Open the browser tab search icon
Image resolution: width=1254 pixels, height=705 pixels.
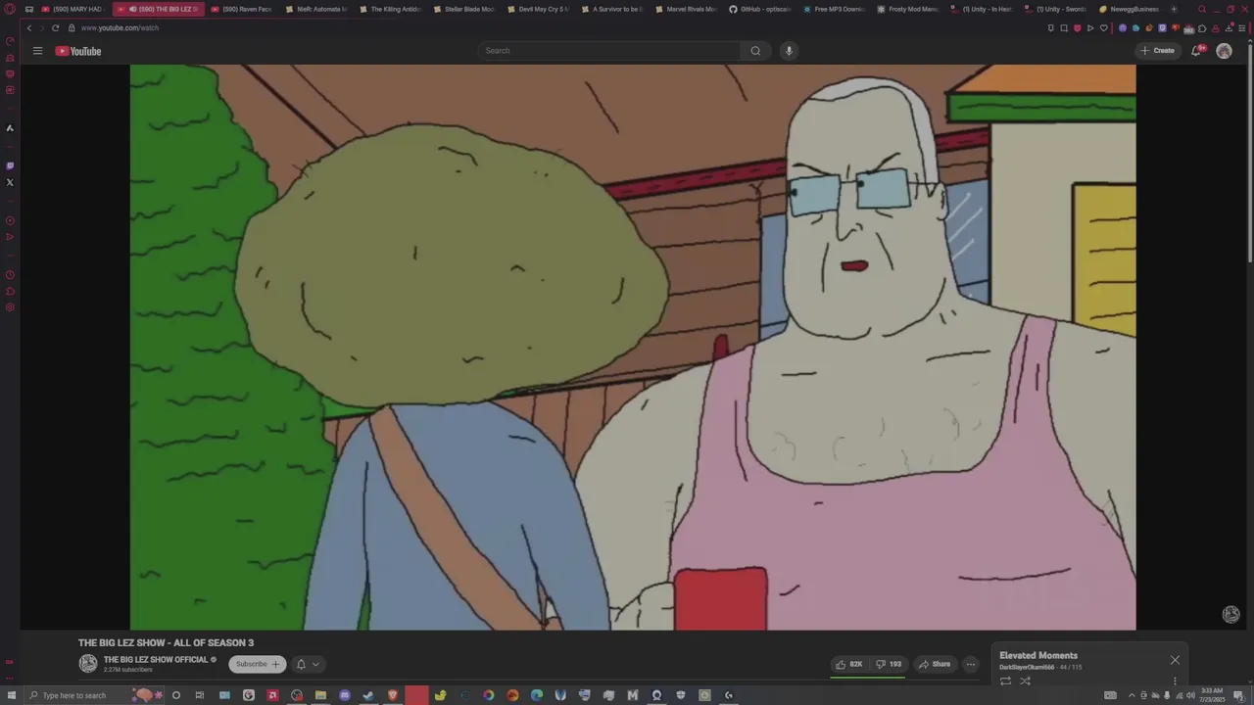[1201, 9]
